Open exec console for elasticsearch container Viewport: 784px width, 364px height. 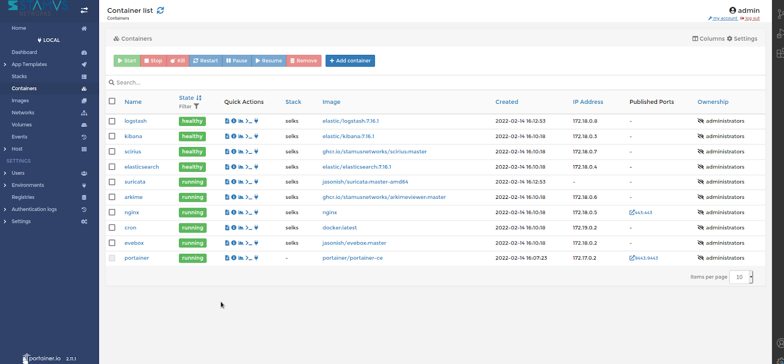click(249, 167)
